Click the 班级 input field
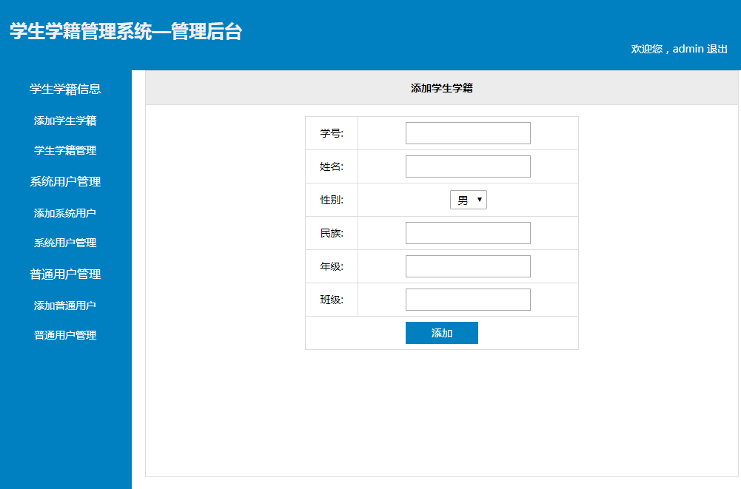Viewport: 741px width, 489px height. tap(468, 299)
